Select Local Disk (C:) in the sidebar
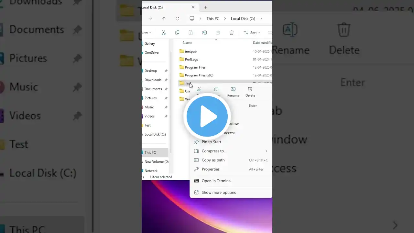Viewport: 414px width, 233px height. [x=155, y=134]
